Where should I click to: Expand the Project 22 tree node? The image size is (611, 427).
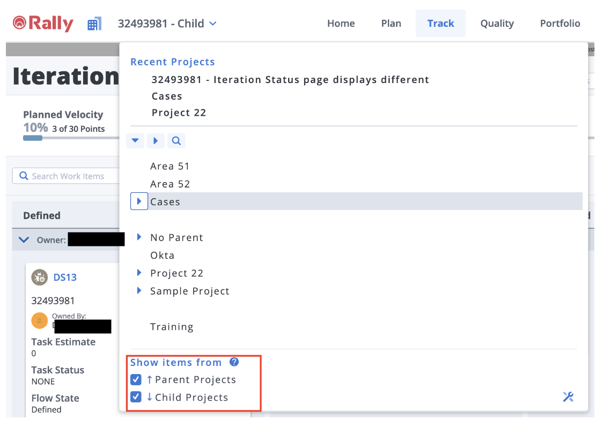[139, 273]
